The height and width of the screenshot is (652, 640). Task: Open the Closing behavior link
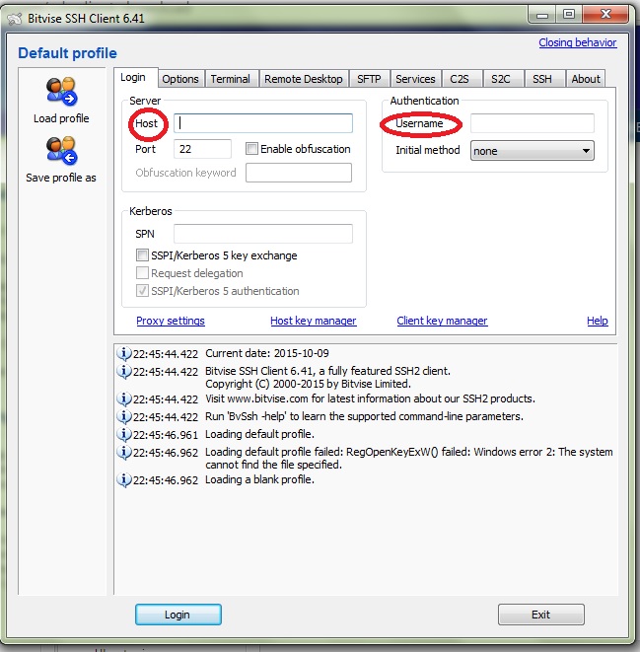tap(578, 42)
